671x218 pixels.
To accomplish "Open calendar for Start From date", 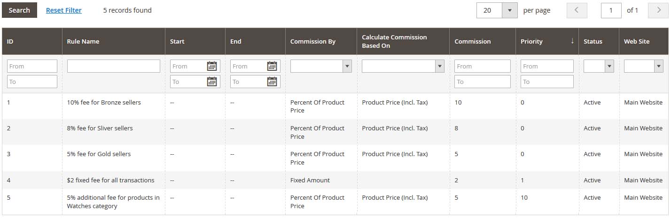I will tap(212, 66).
